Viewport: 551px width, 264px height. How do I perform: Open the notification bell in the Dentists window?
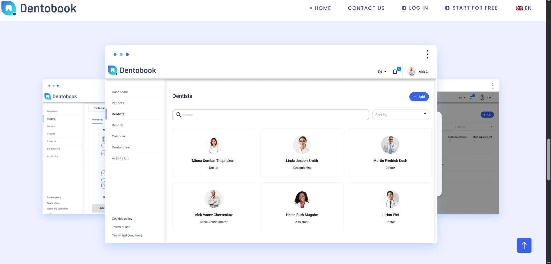pos(395,72)
